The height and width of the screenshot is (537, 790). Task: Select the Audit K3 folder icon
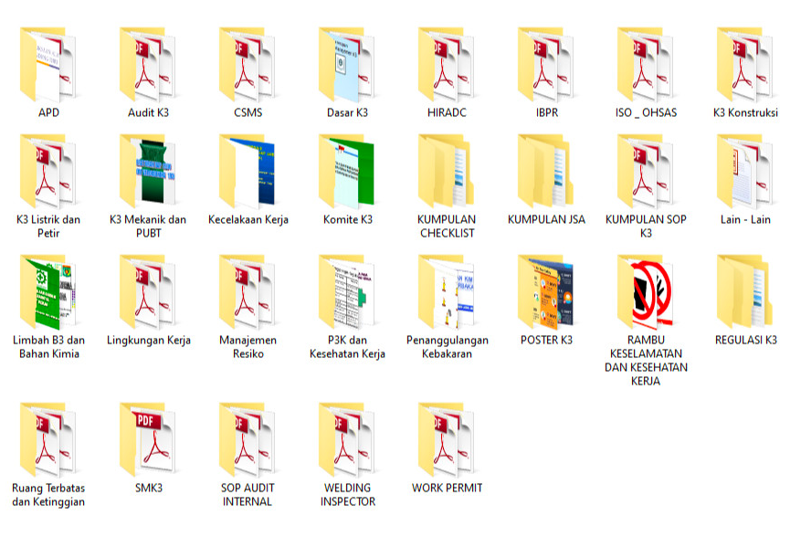[x=148, y=65]
